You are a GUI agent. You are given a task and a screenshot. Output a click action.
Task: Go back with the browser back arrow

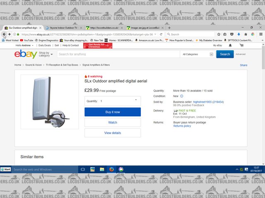(4, 34)
